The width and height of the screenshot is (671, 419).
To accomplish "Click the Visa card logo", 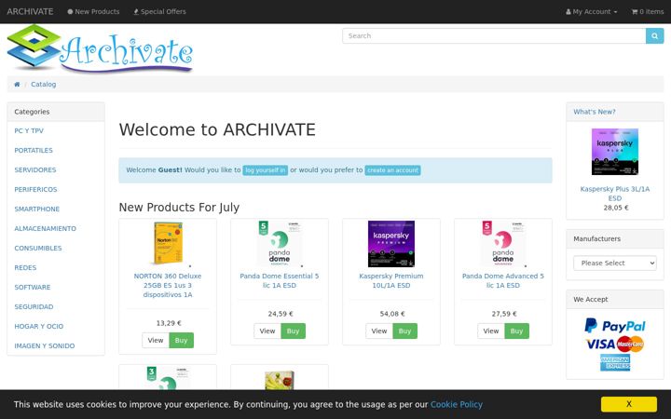I will (600, 344).
